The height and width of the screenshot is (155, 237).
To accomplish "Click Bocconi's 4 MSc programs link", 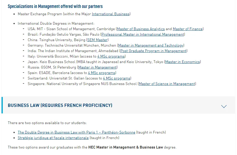I will 111,56.
